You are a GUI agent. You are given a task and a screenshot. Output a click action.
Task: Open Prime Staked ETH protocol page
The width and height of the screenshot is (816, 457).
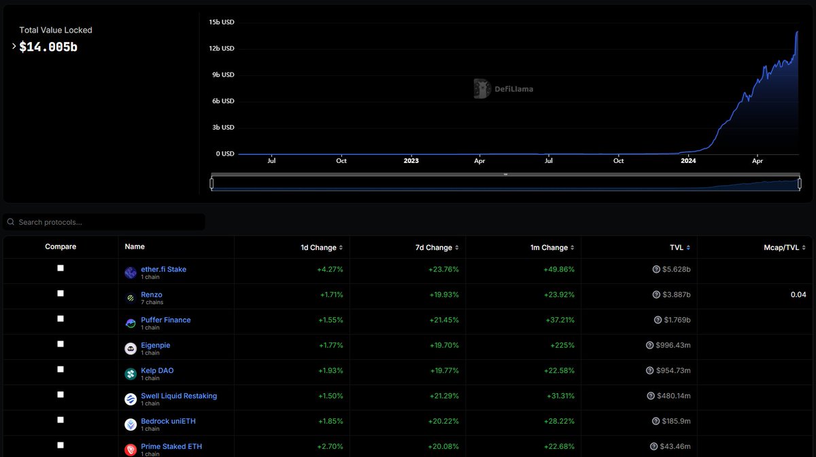pos(171,446)
